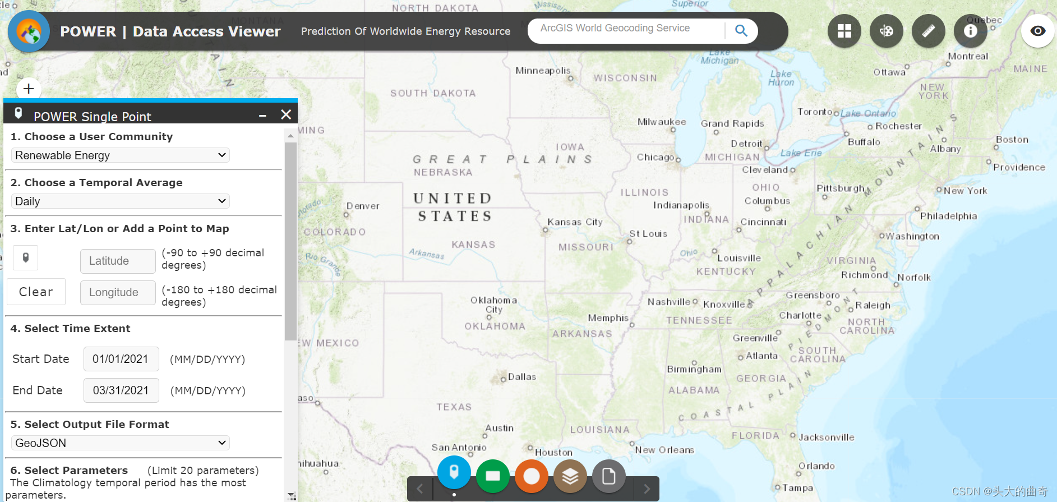Toggle the eye visibility button
The image size is (1057, 502).
click(x=1037, y=31)
